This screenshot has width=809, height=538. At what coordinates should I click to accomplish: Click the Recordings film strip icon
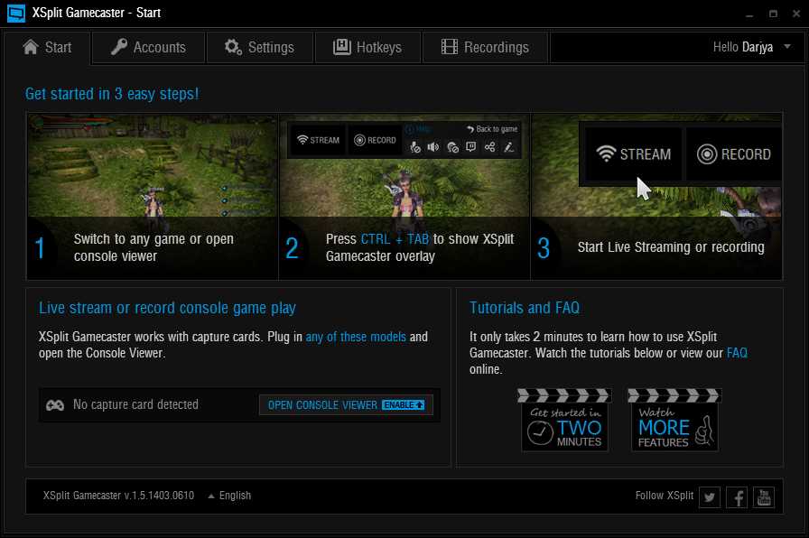coord(450,47)
